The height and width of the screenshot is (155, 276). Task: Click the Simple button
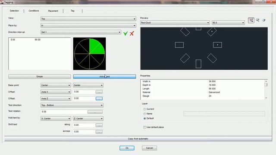40,77
